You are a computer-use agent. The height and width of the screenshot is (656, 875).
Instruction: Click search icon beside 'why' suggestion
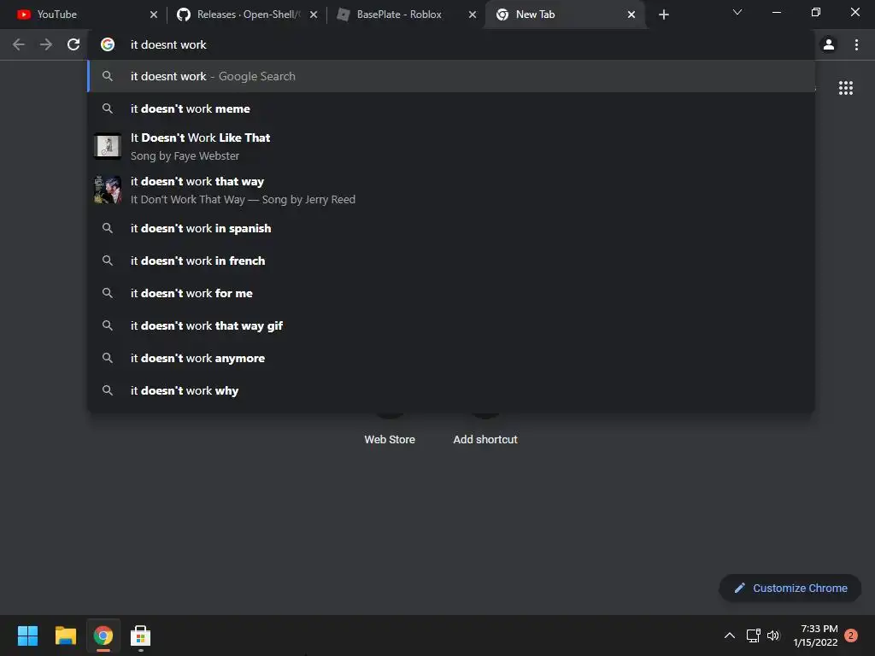[108, 390]
